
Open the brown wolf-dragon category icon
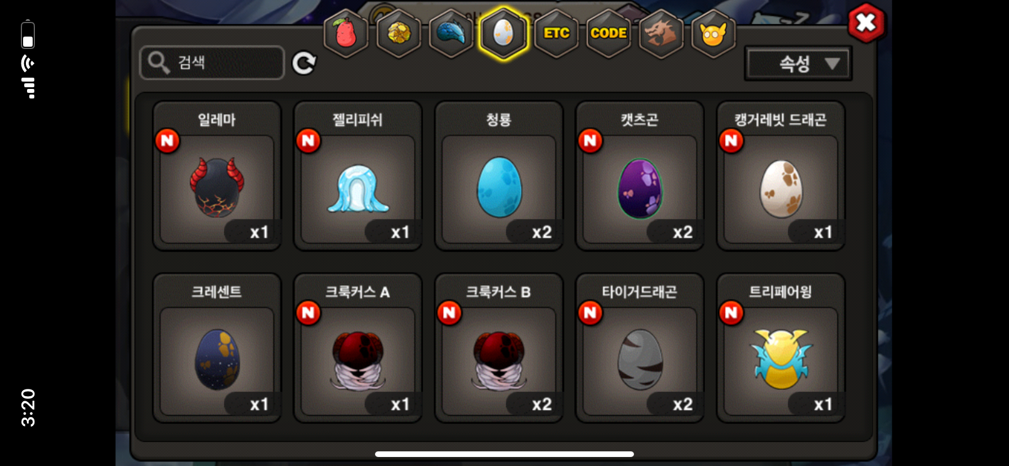point(661,33)
